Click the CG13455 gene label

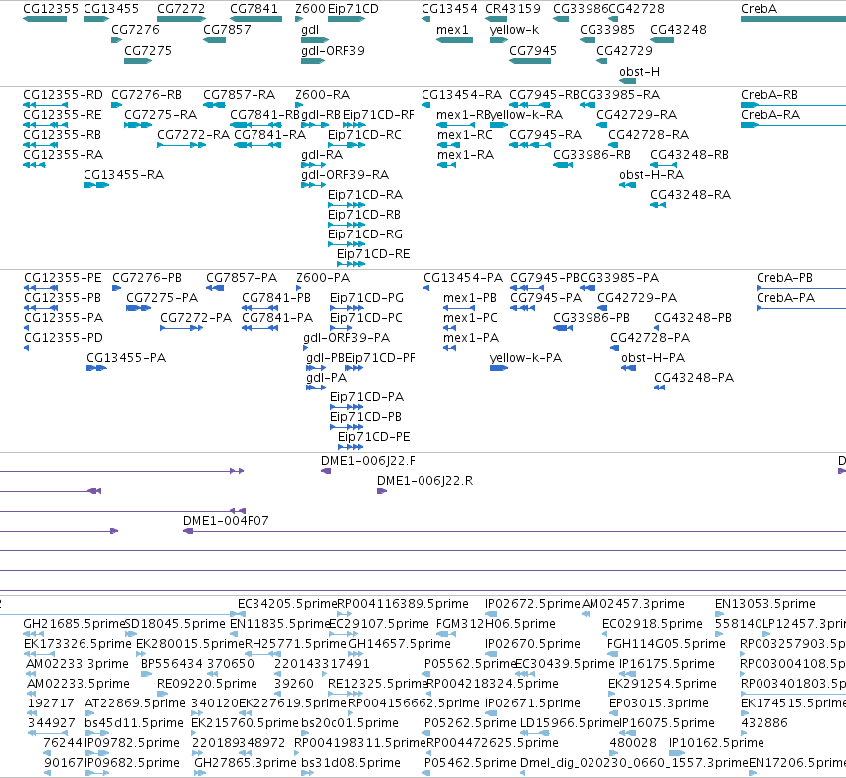coord(111,9)
